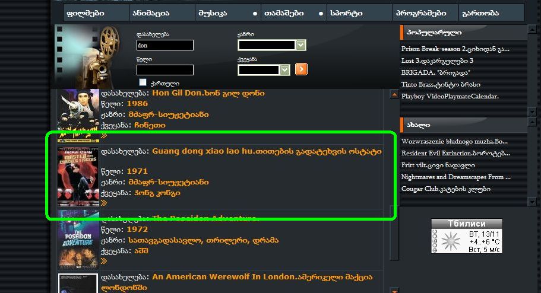Click year 1986 value
The height and width of the screenshot is (293, 541).
[137, 104]
